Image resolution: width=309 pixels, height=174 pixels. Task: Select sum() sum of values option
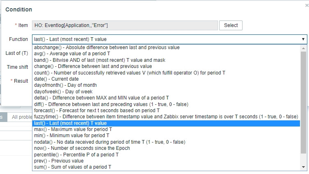point(166,167)
